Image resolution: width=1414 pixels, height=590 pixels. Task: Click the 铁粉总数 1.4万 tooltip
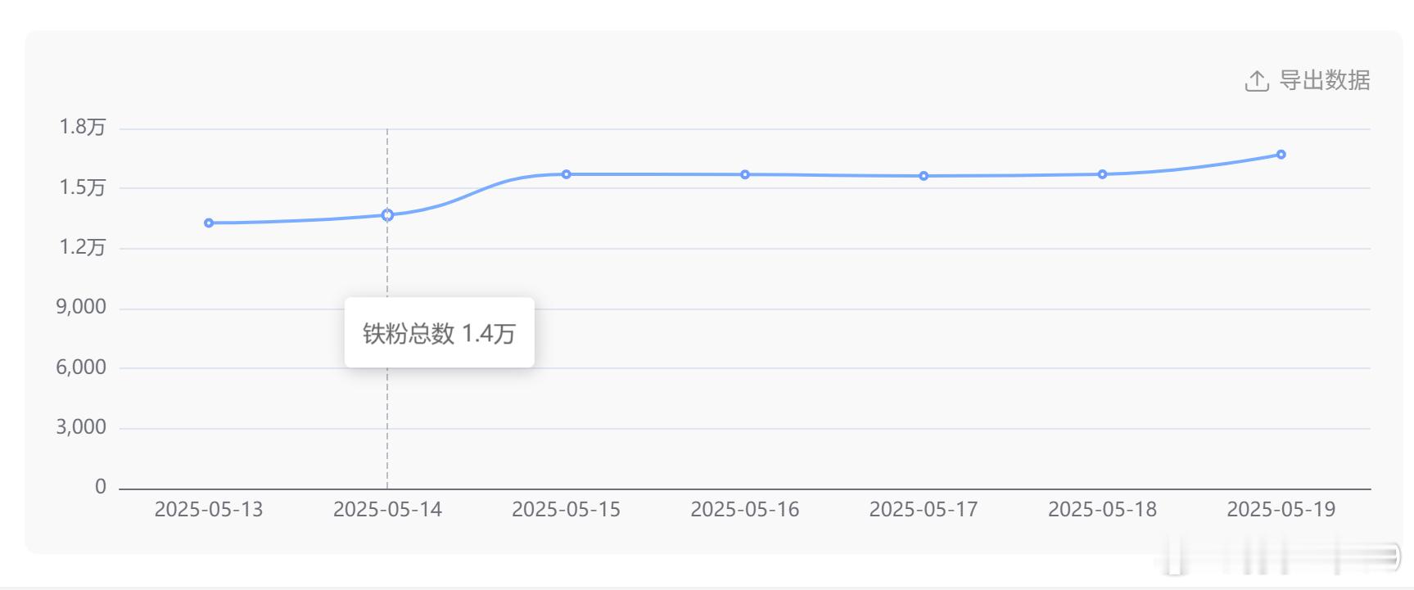[440, 333]
